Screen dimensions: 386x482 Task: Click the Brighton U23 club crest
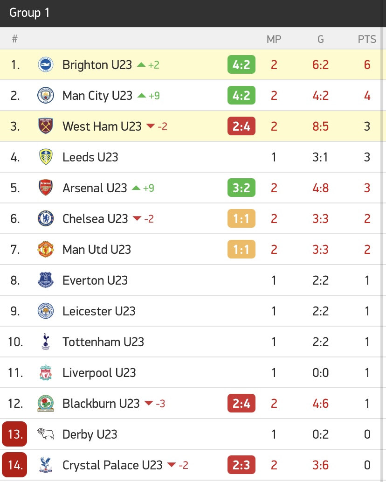46,65
